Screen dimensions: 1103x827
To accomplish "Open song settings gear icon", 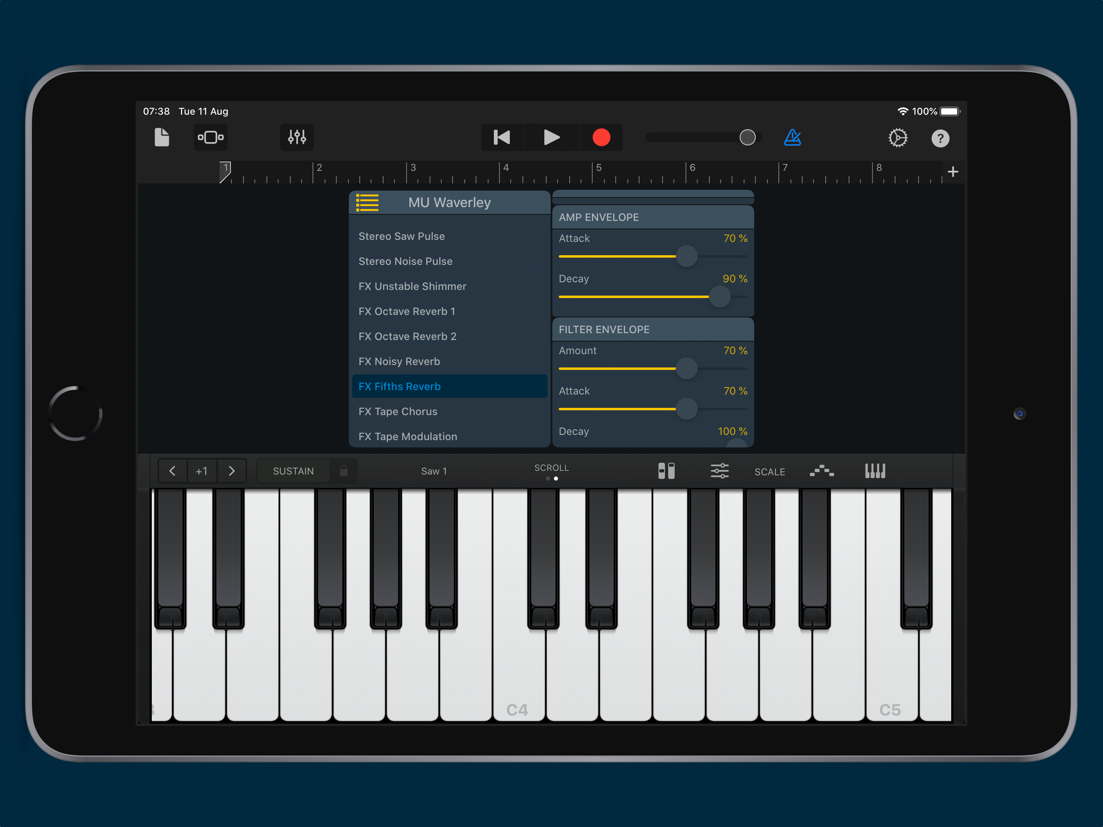I will coord(897,138).
